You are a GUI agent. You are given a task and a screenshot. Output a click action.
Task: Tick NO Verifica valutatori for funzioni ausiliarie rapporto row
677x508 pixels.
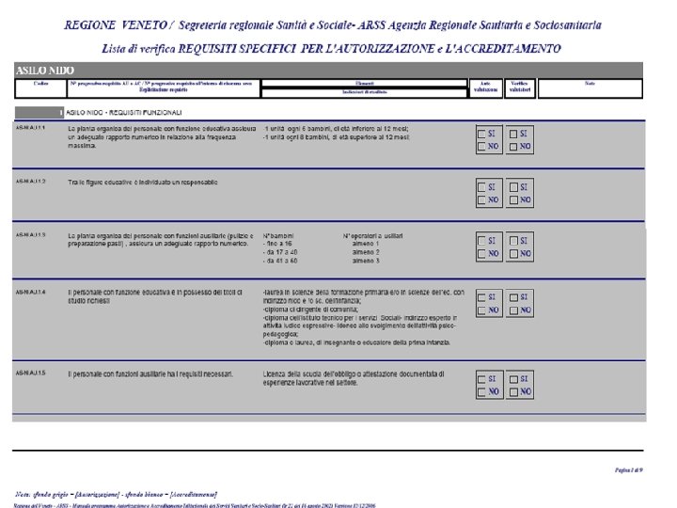click(x=513, y=254)
